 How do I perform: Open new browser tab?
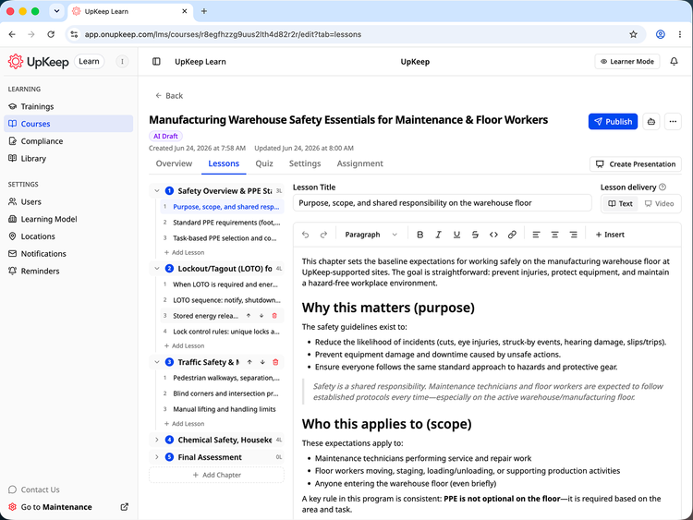204,11
